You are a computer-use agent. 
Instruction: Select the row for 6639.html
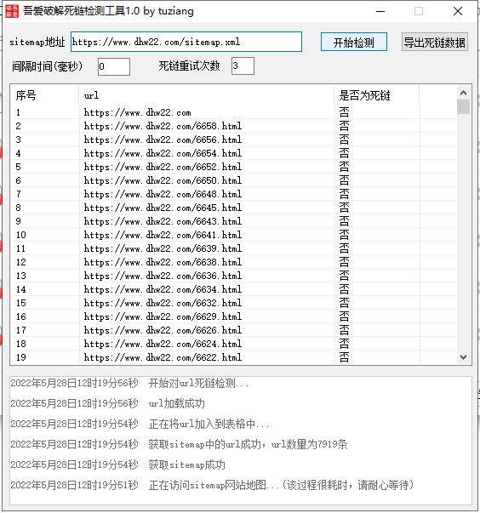click(x=234, y=248)
